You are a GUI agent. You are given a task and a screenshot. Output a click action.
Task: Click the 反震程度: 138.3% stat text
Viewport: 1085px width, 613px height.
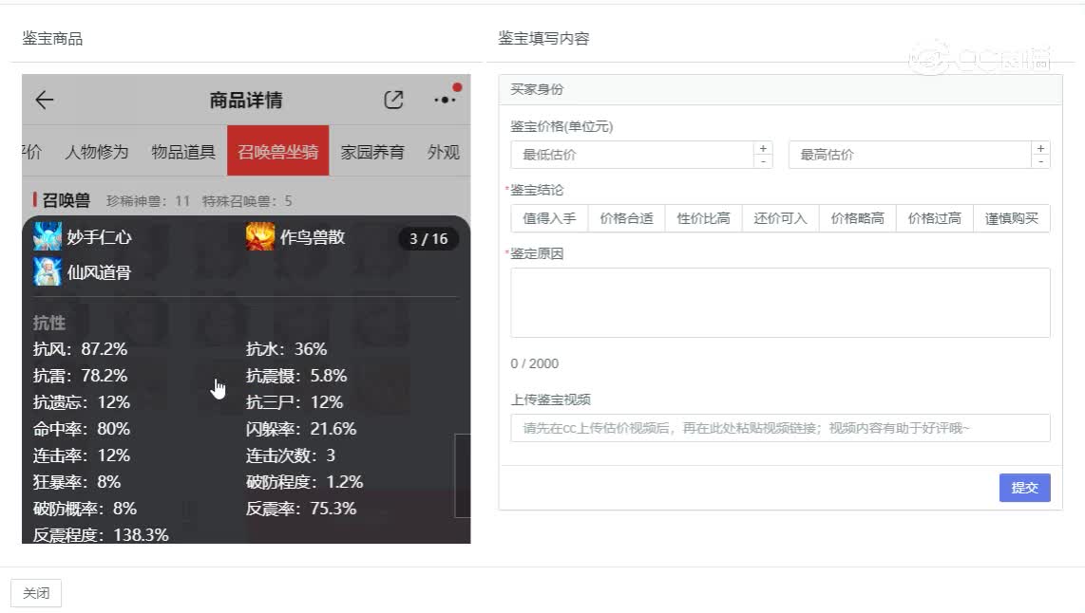click(101, 535)
